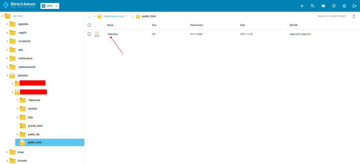Open the .php folder

(20, 50)
